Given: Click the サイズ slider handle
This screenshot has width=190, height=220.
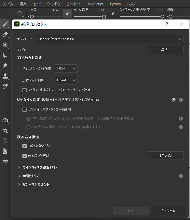Looking at the screenshot, I should (x=32, y=17).
